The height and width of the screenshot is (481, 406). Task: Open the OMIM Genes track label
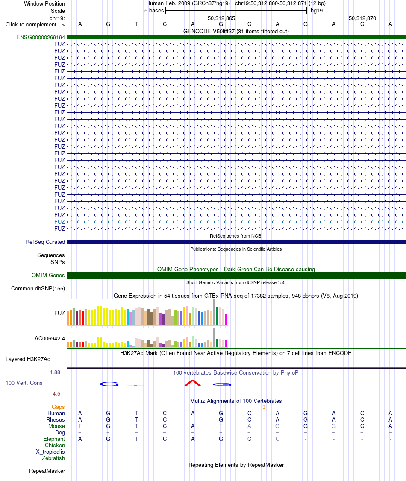pyautogui.click(x=48, y=275)
